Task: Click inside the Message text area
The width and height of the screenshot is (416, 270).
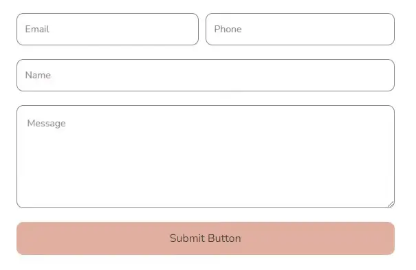Action: [206, 157]
